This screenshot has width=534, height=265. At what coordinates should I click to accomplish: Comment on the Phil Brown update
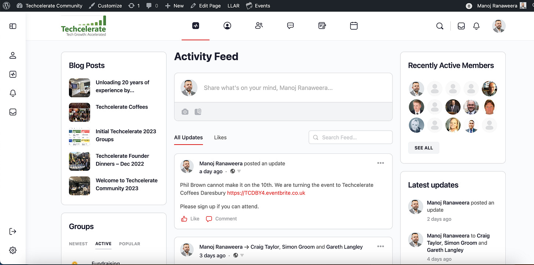coord(222,219)
